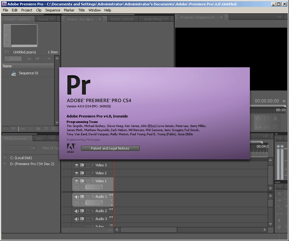Image resolution: width=289 pixels, height=241 pixels.
Task: Click the timeline horizontal scrollbar thumb
Action: 148,230
